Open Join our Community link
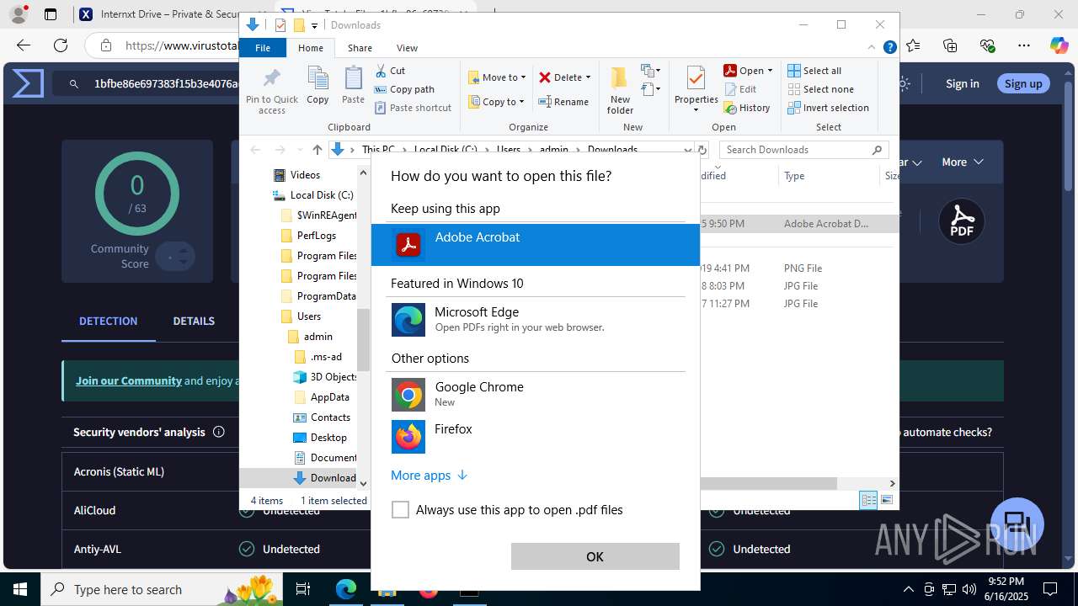 (x=129, y=380)
